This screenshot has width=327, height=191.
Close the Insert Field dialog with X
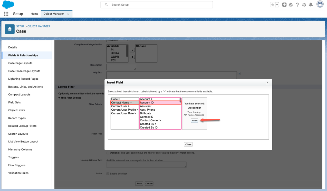click(x=267, y=83)
